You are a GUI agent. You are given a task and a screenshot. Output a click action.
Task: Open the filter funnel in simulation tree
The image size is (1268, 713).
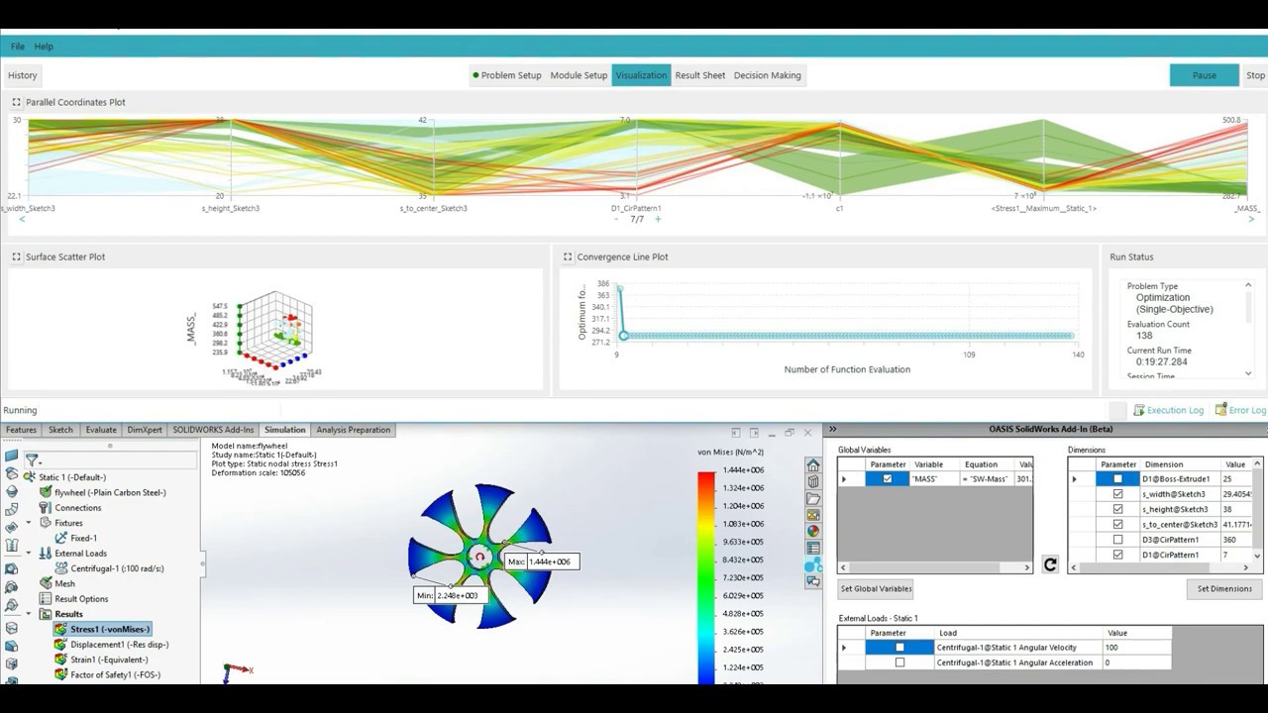pos(32,459)
